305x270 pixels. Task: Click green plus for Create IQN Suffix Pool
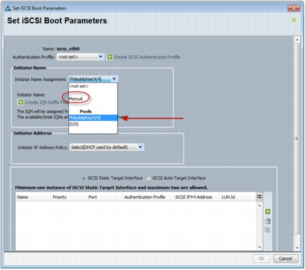[x=21, y=102]
